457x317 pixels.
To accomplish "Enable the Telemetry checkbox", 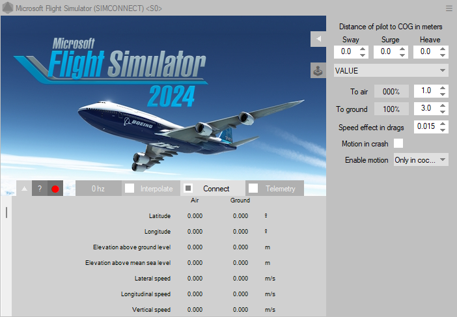I will pyautogui.click(x=253, y=188).
